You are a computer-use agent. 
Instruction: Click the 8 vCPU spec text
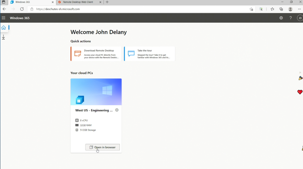84,120
